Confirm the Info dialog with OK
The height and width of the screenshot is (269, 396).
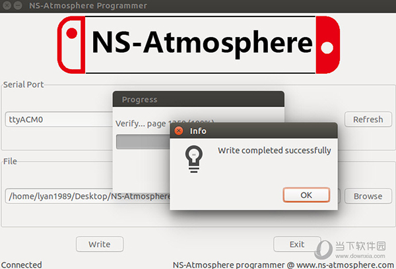pos(306,194)
